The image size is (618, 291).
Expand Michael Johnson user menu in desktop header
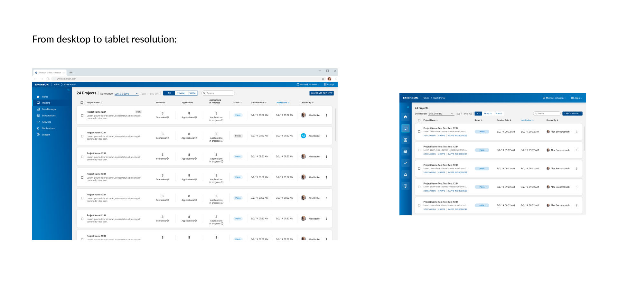click(x=308, y=85)
